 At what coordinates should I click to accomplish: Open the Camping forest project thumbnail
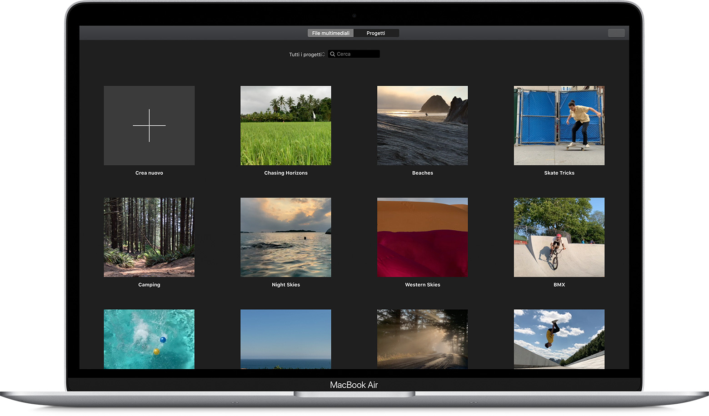click(149, 237)
